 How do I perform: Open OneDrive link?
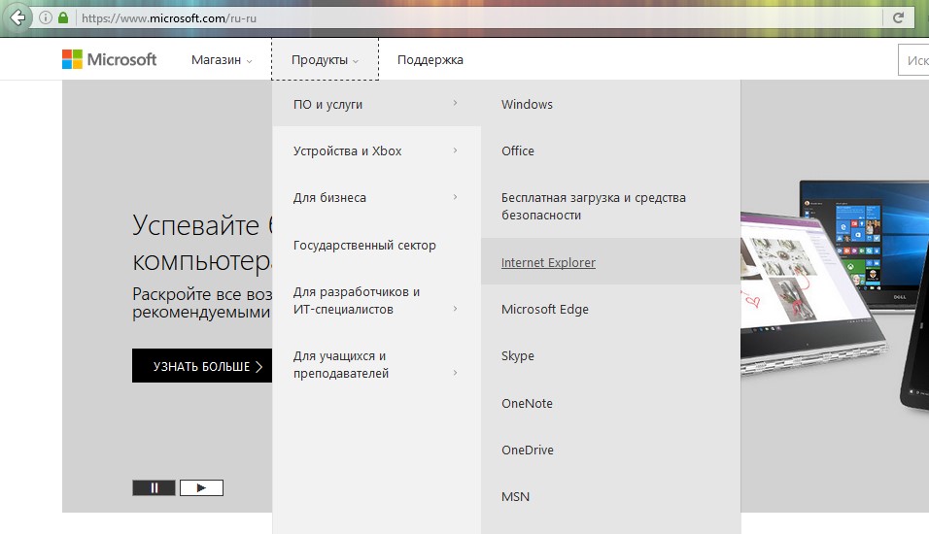click(611, 450)
